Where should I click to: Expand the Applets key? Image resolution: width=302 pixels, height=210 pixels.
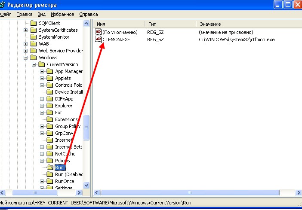42,79
